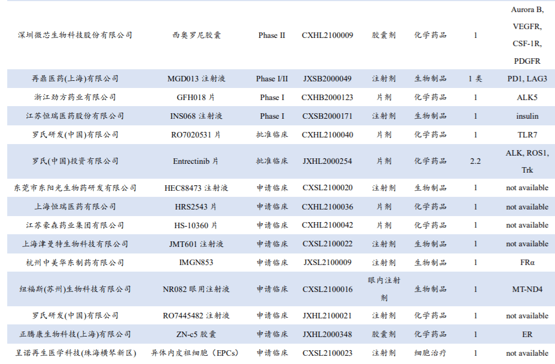The image size is (555, 364).
Task: Select the drug JMT601 注射液
Action: [x=196, y=244]
